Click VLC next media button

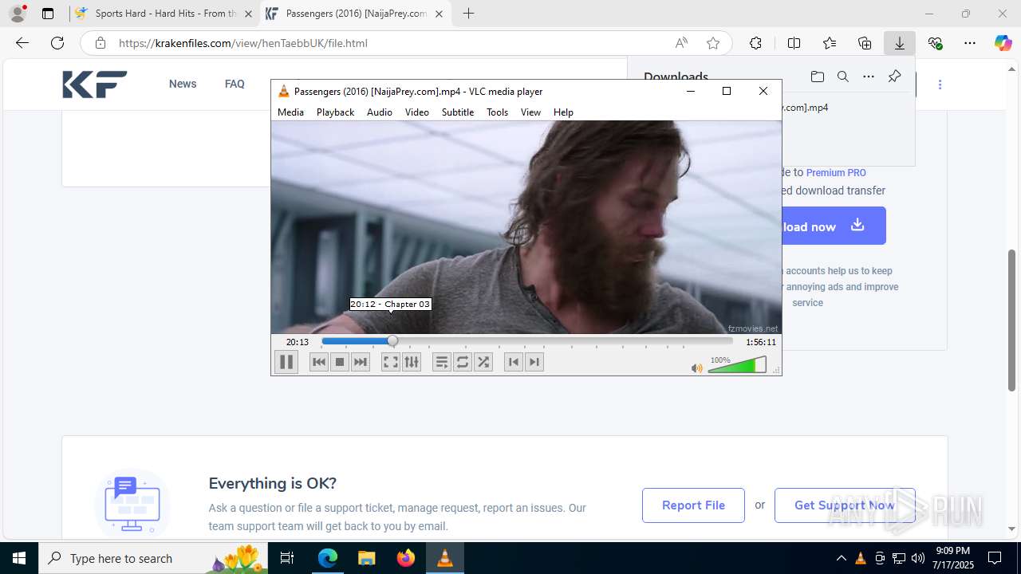361,362
